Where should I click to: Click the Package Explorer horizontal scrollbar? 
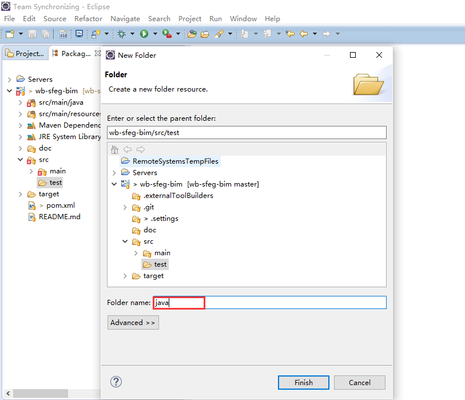tap(40, 394)
